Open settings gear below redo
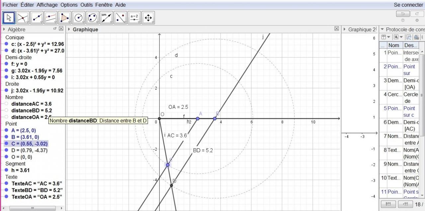 pos(417,20)
